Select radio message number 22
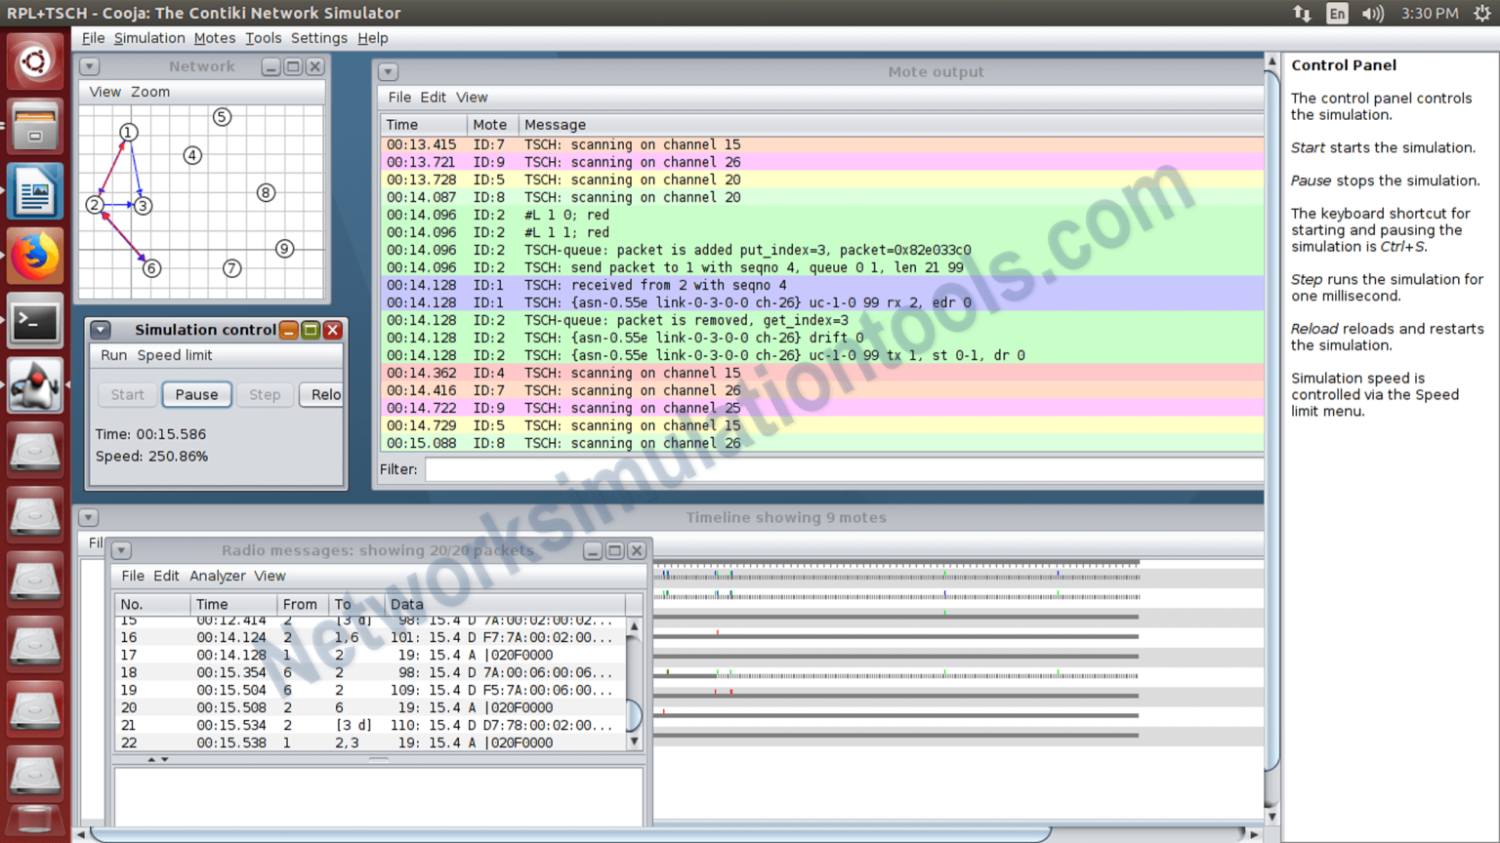 tap(293, 743)
